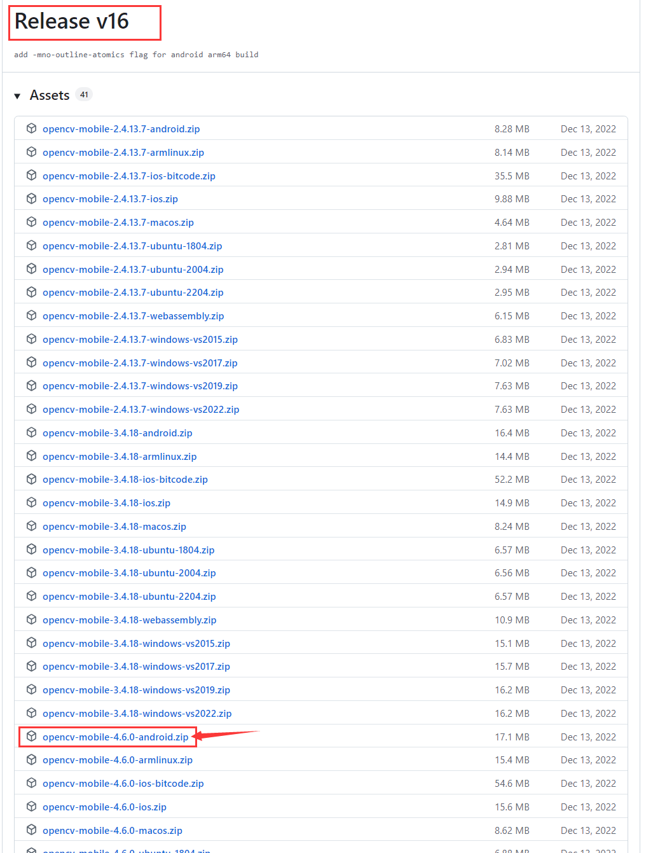Click package icon beside 4.6.0-android.zip

pyautogui.click(x=31, y=737)
